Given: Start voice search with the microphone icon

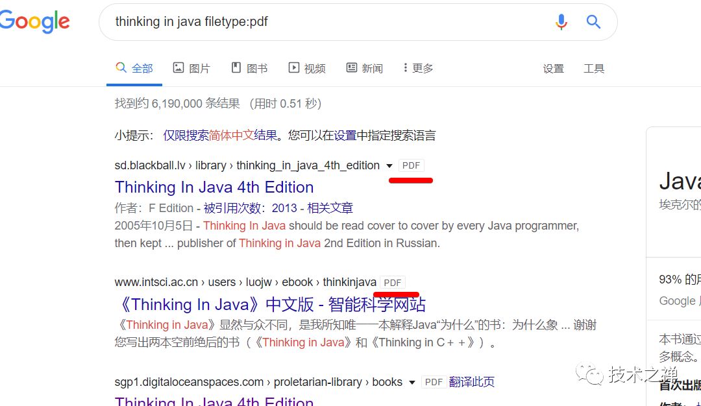Looking at the screenshot, I should pos(561,21).
